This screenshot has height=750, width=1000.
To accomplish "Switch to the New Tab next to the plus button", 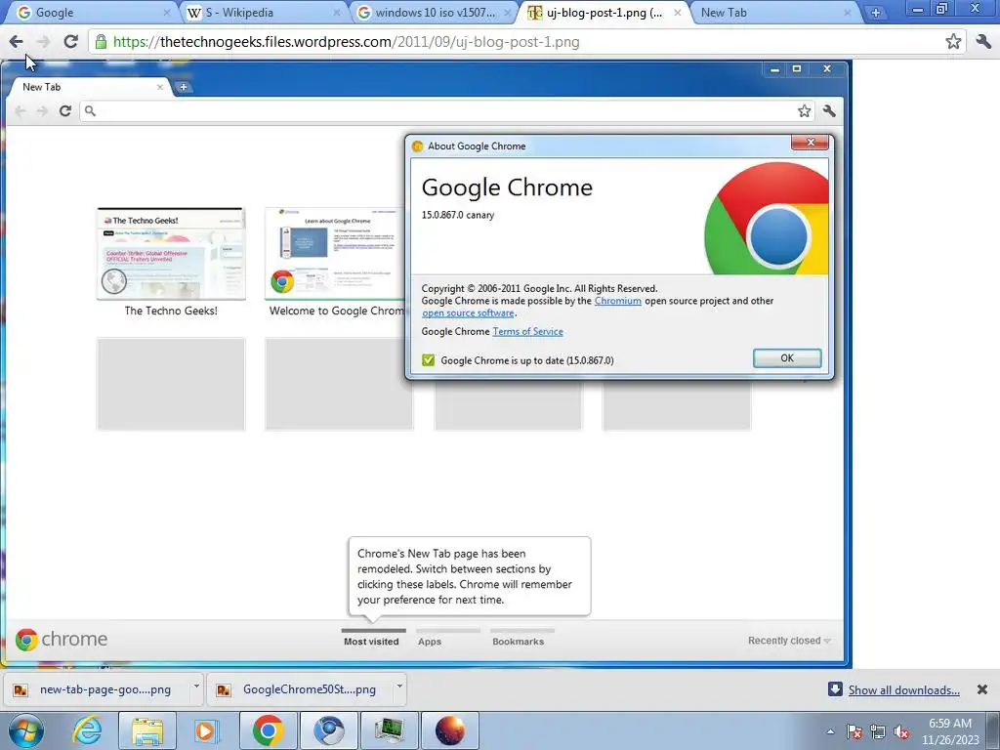I will [773, 13].
